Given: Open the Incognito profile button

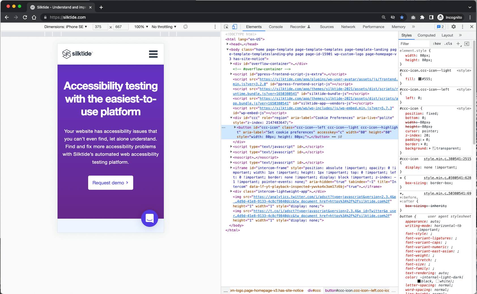Looking at the screenshot, I should coord(450,17).
